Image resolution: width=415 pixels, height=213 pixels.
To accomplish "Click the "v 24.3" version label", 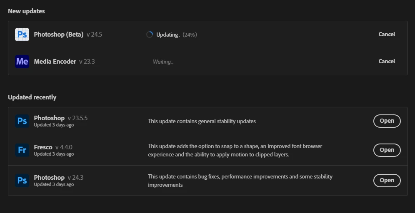I will [x=75, y=178].
